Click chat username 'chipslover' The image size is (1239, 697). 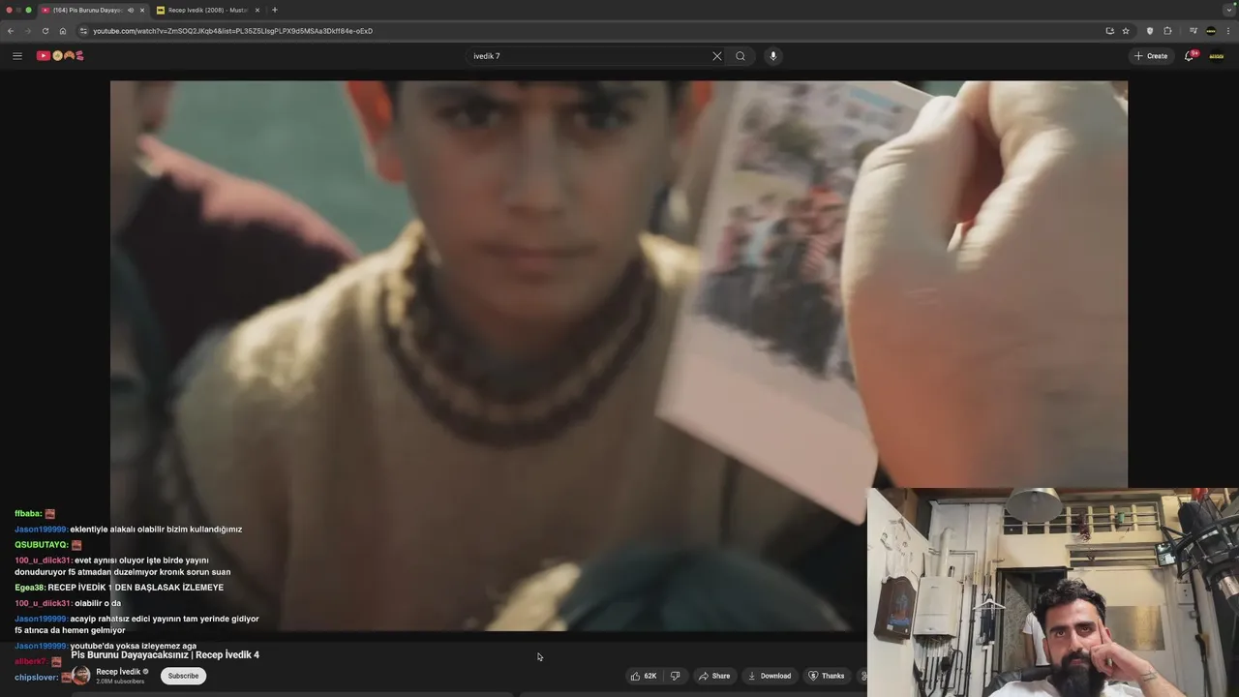point(36,678)
